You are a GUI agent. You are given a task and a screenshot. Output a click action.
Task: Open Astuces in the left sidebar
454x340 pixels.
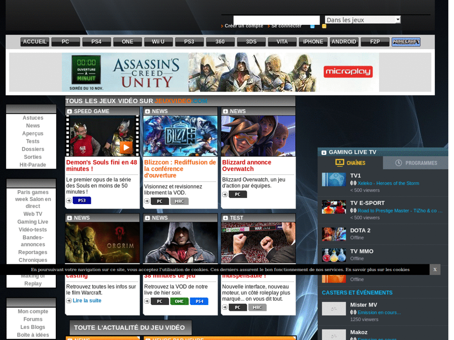click(x=33, y=118)
